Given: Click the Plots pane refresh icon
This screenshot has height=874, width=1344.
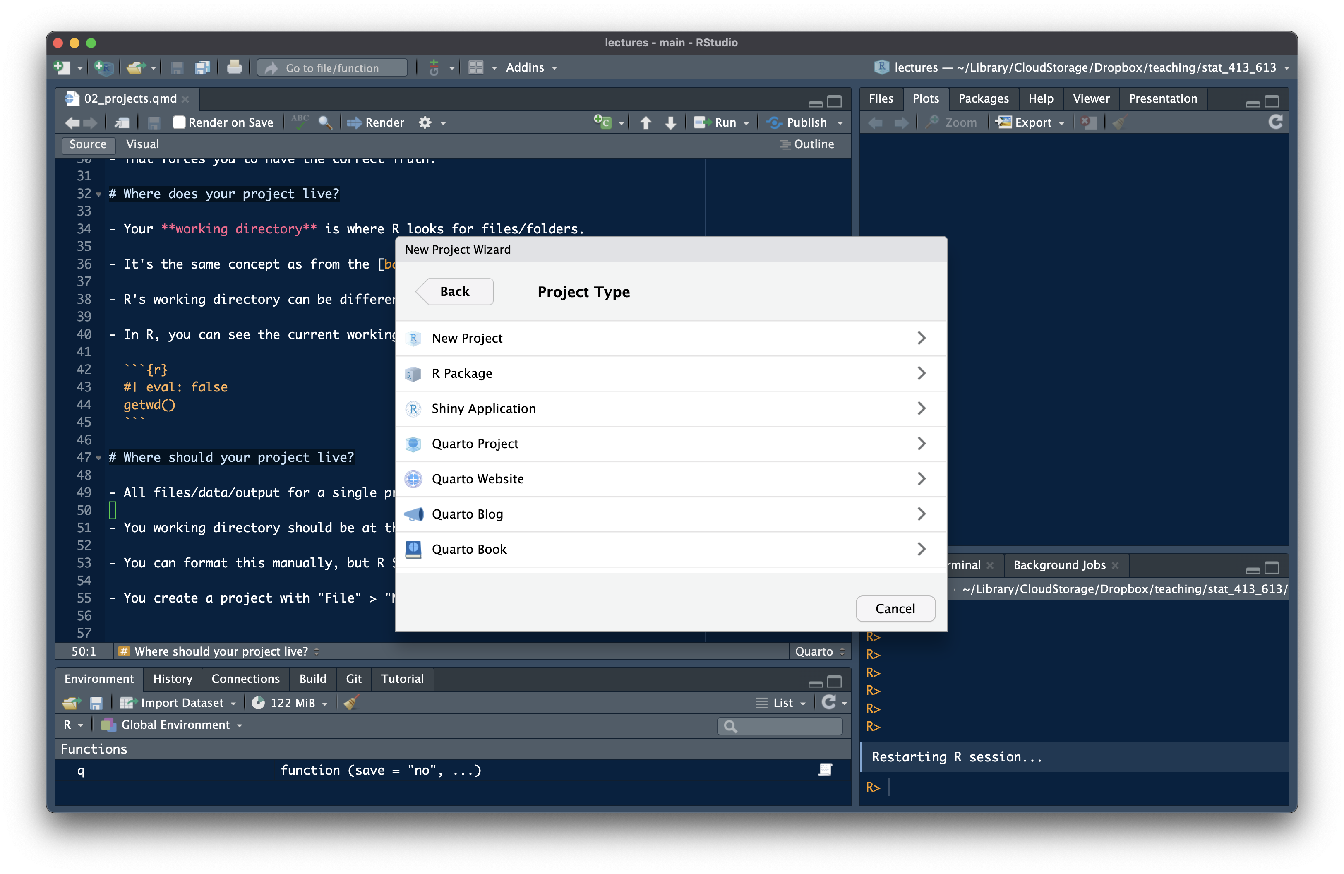Looking at the screenshot, I should [x=1275, y=122].
